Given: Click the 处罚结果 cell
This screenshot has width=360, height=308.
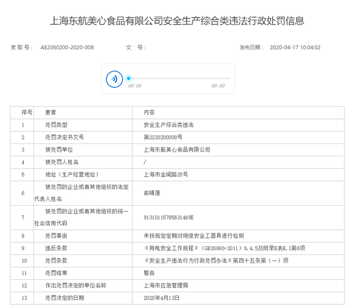Looking at the screenshot, I should point(83,273).
